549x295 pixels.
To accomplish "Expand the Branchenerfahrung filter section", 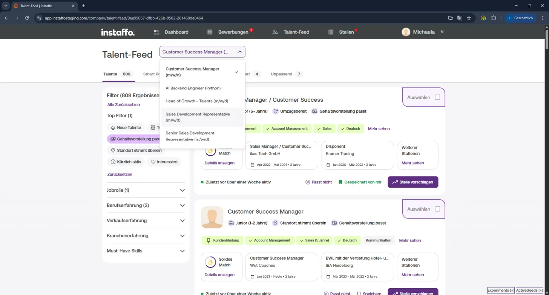I will click(146, 235).
